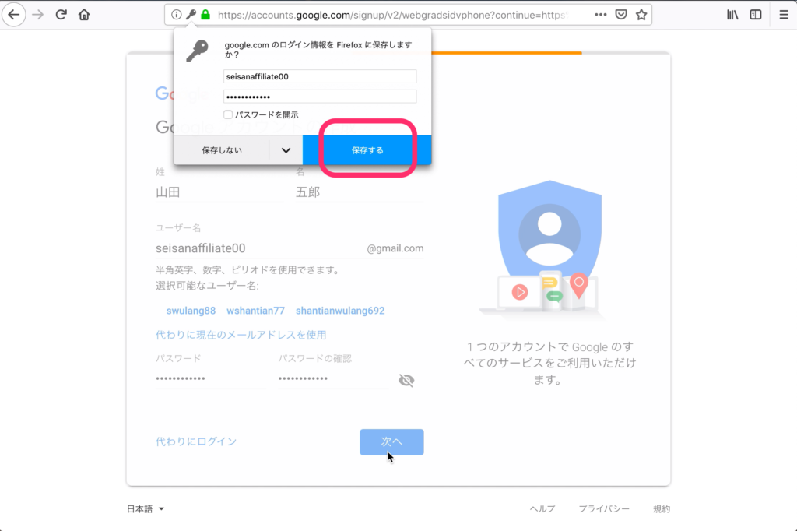
Task: Open the address bar overflow menu
Action: [x=602, y=13]
